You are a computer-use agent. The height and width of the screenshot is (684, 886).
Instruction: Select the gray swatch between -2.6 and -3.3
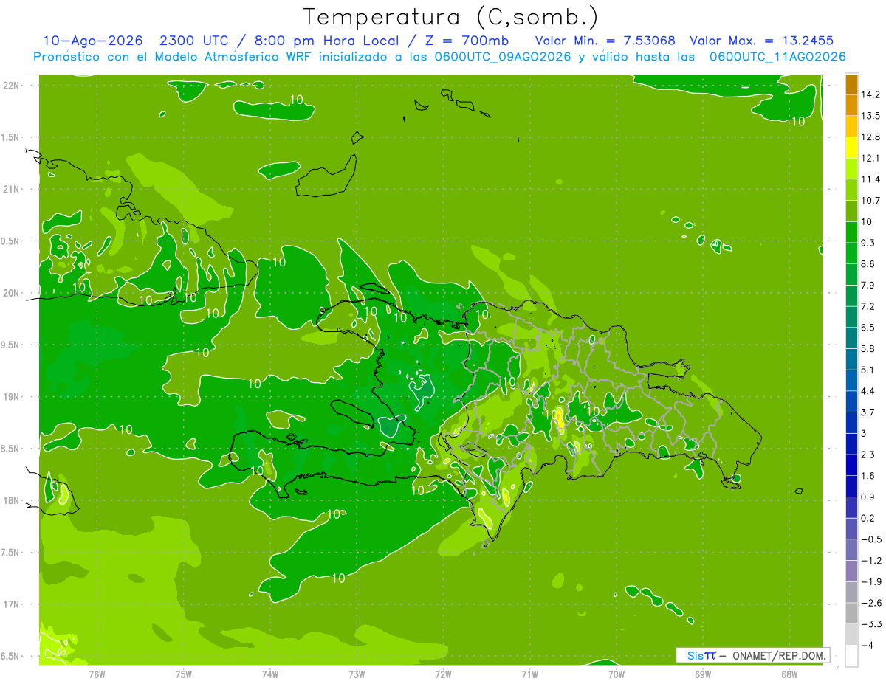pyautogui.click(x=851, y=613)
